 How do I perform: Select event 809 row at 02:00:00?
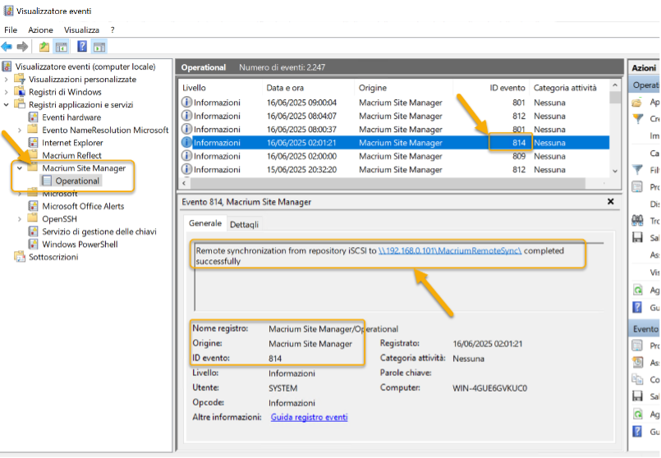395,156
